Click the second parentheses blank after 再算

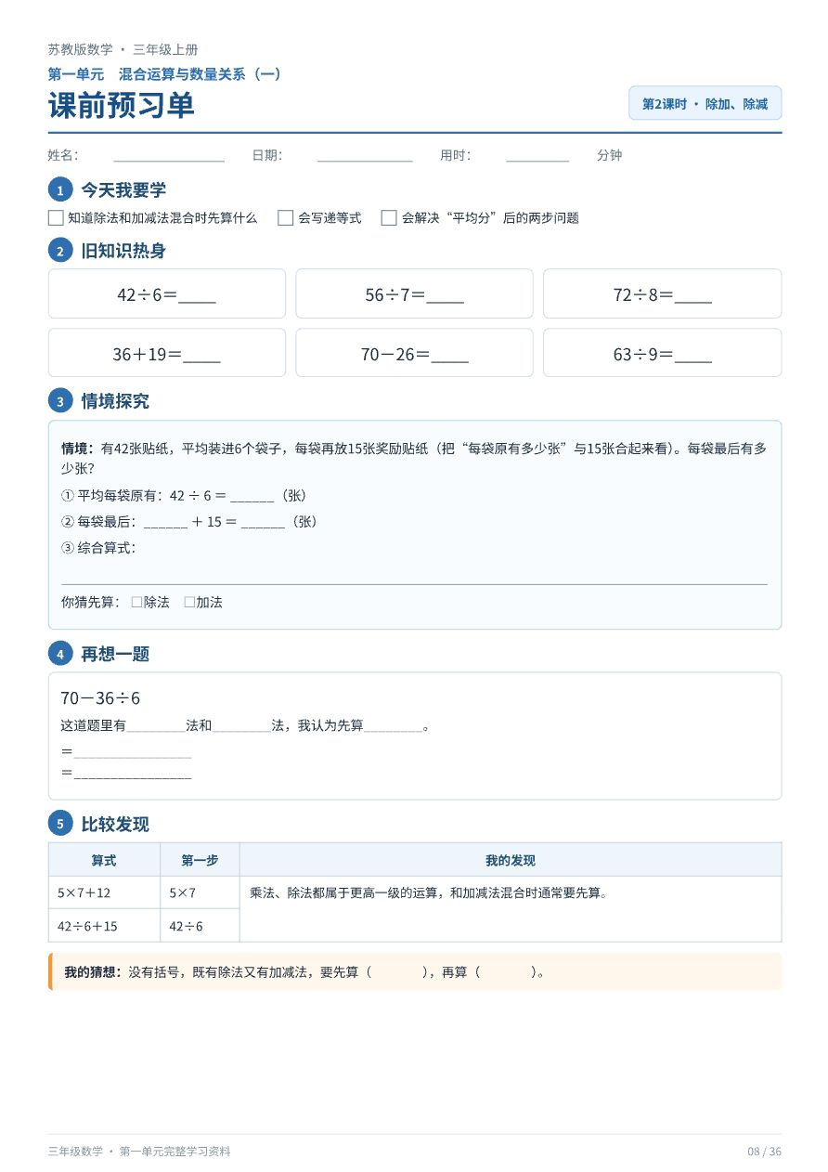[x=506, y=972]
